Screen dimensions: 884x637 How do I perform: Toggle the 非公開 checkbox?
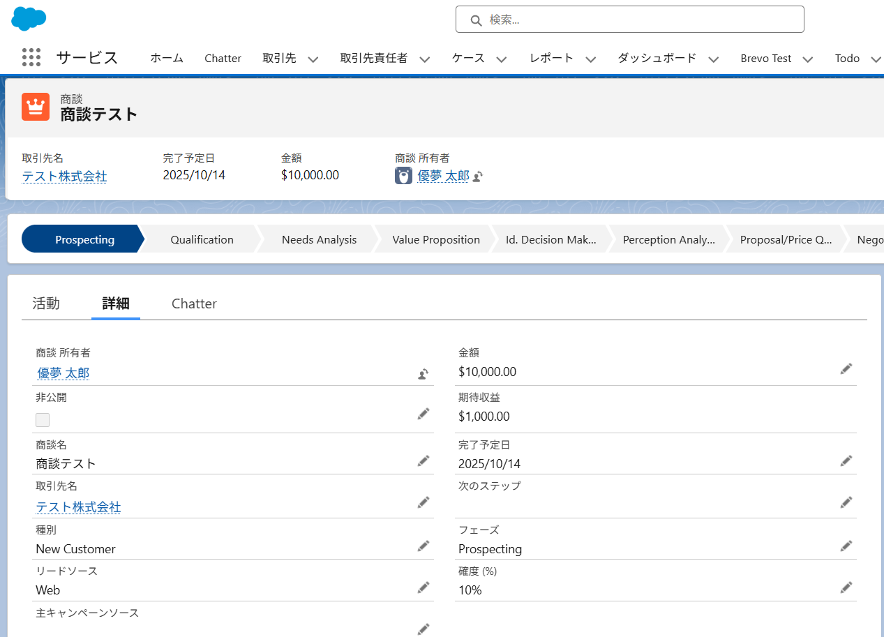43,420
